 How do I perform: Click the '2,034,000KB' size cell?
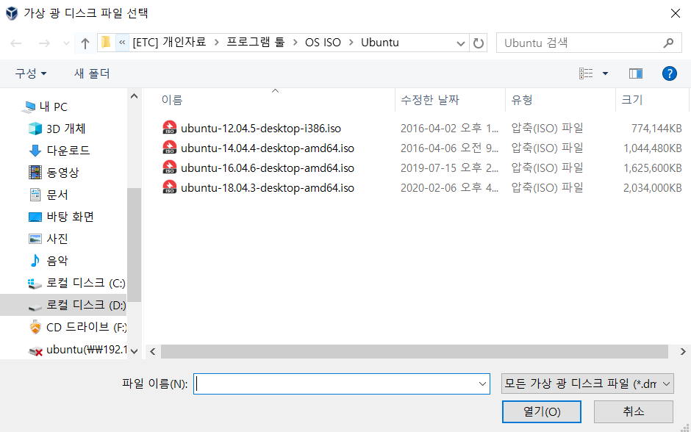pyautogui.click(x=652, y=187)
